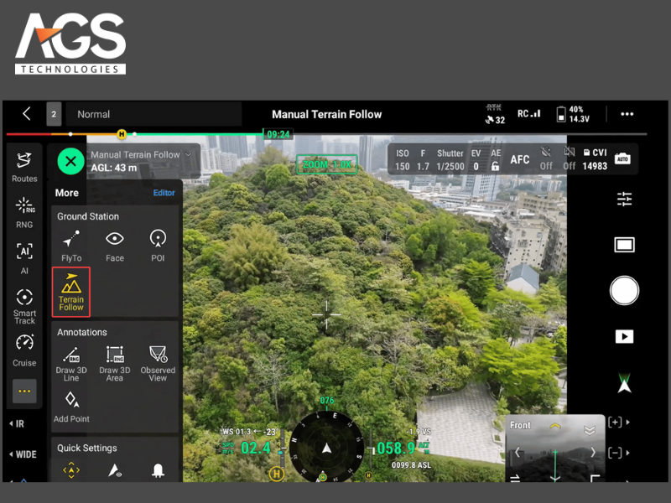671x503 pixels.
Task: Open the three-dot settings menu
Action: point(627,114)
